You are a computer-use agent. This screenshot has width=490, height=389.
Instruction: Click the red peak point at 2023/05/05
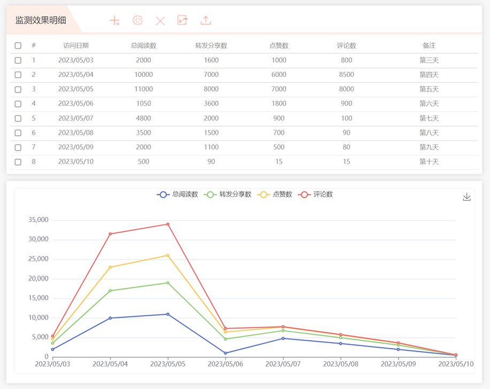tap(168, 224)
